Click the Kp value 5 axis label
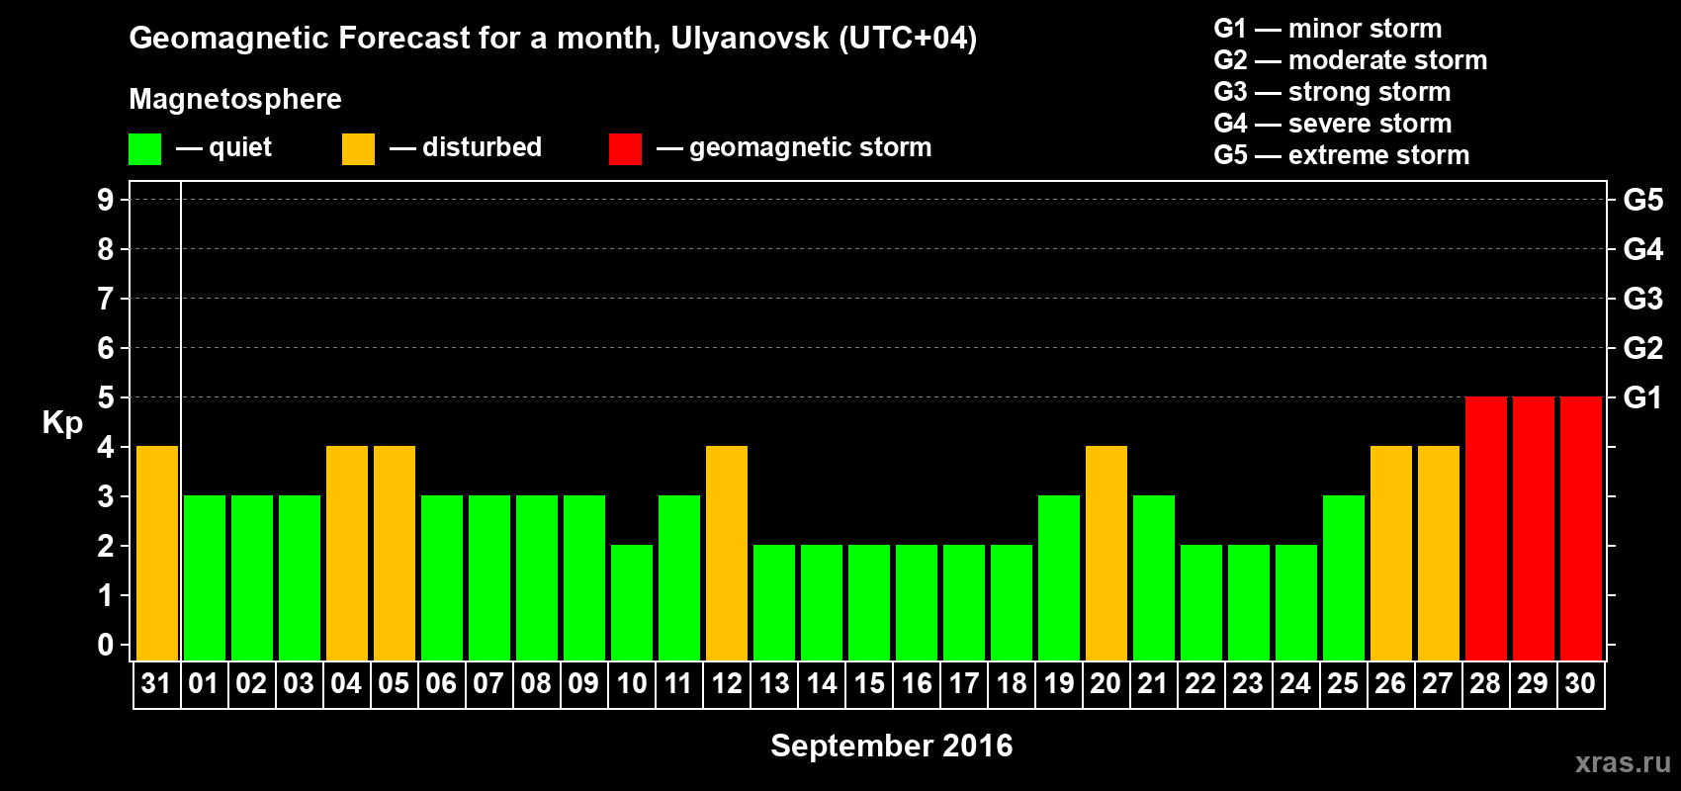The height and width of the screenshot is (791, 1681). (x=106, y=397)
